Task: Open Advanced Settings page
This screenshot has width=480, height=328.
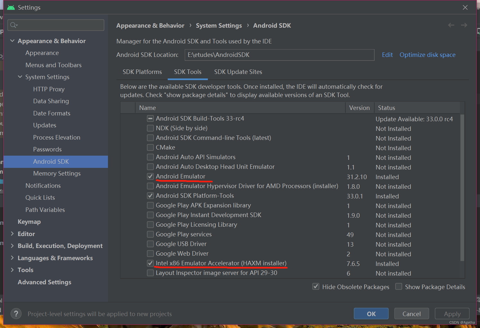Action: click(x=44, y=282)
